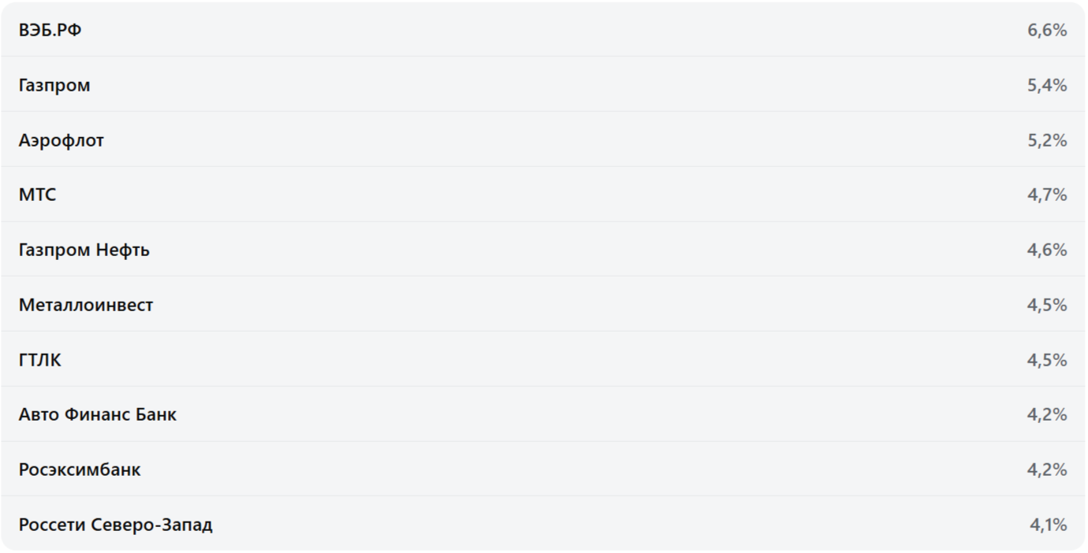1088x553 pixels.
Task: Click the 4,5% value for Металлоинвест
Action: click(x=1047, y=305)
